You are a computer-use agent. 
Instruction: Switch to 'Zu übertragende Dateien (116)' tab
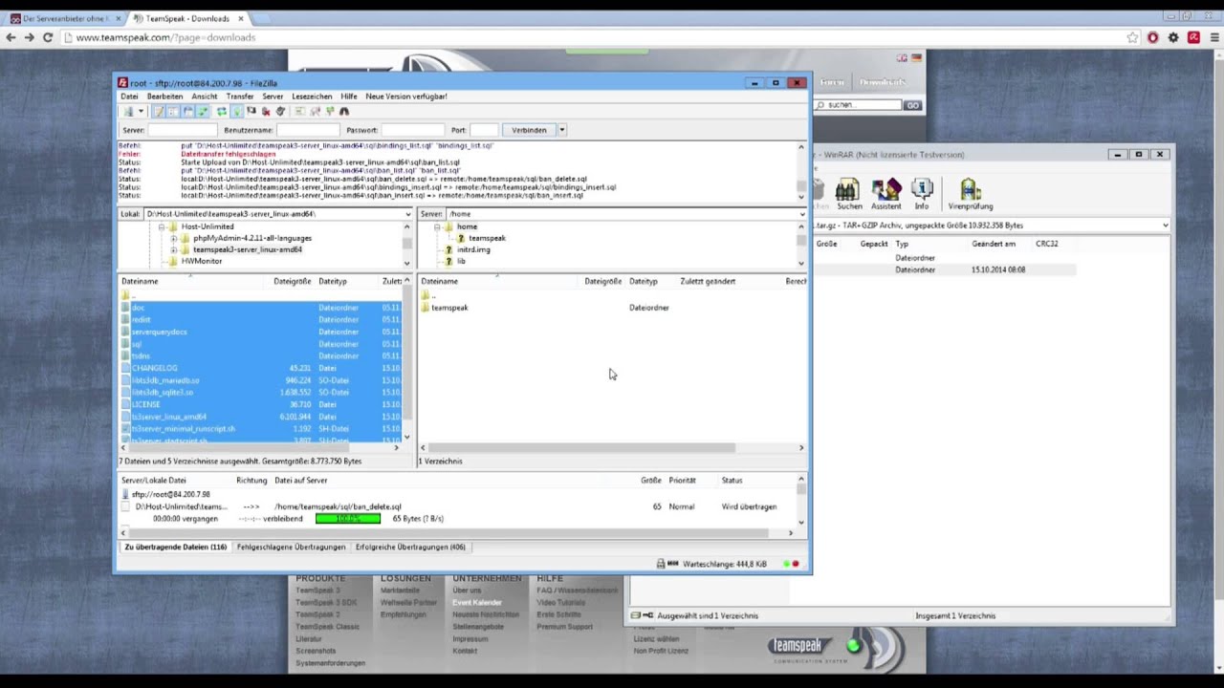175,548
